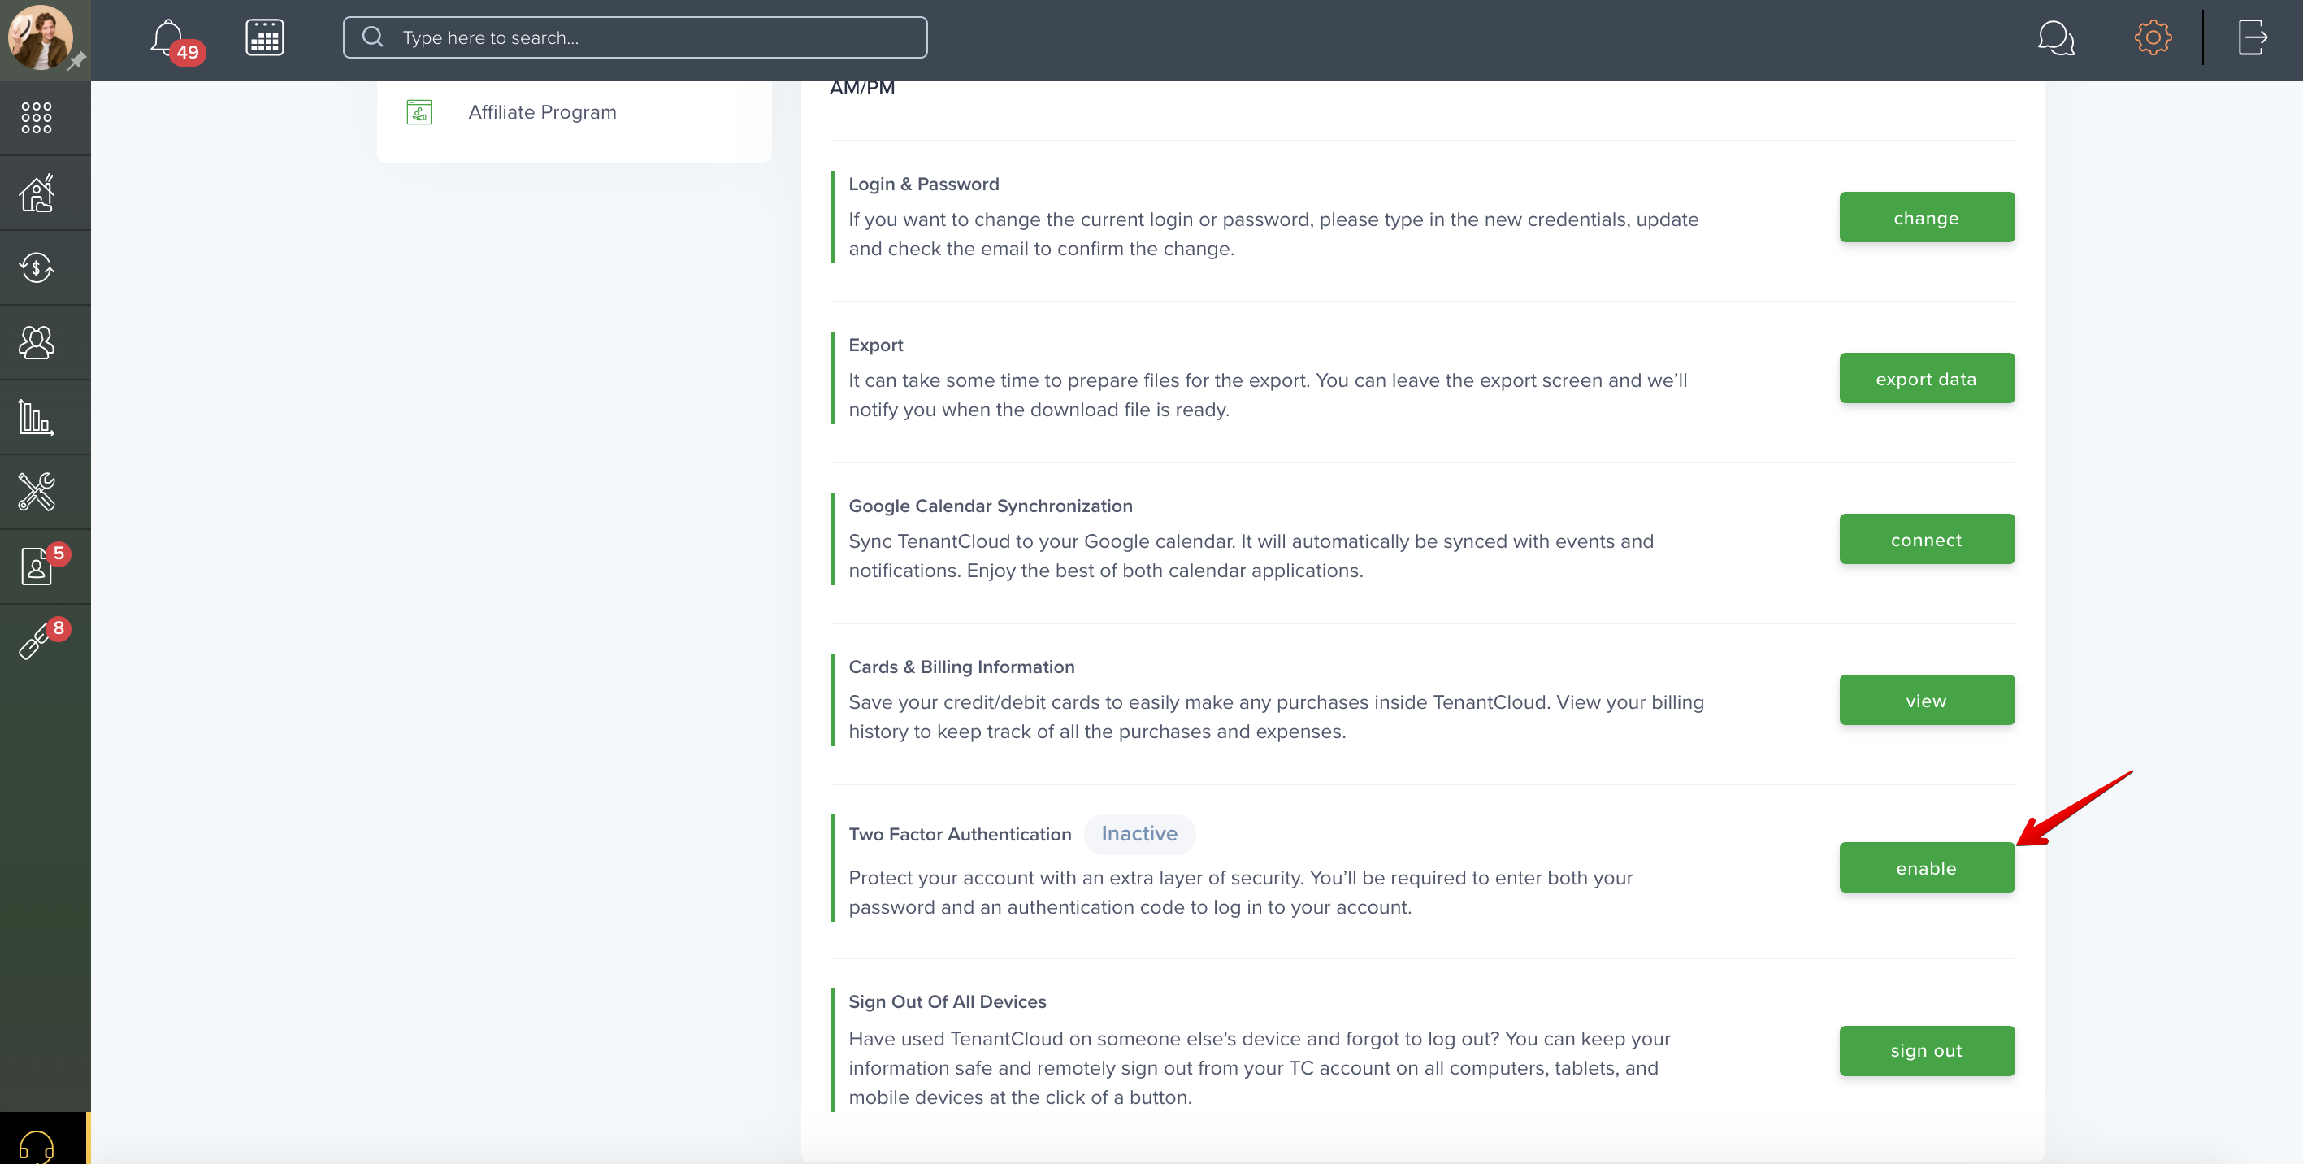Click Sign Out Of All Devices heading

click(947, 1002)
